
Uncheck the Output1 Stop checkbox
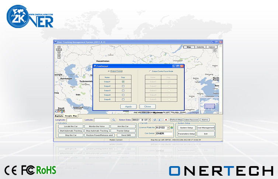click(123, 82)
